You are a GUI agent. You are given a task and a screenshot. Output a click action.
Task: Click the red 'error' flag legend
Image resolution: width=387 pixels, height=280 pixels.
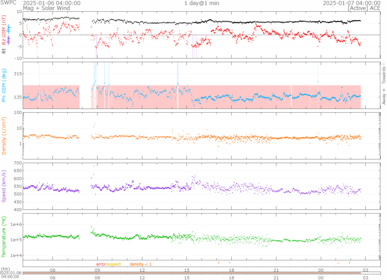tap(101, 264)
